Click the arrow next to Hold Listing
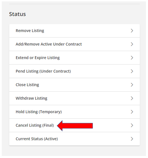148x158 pixels. coord(132,112)
